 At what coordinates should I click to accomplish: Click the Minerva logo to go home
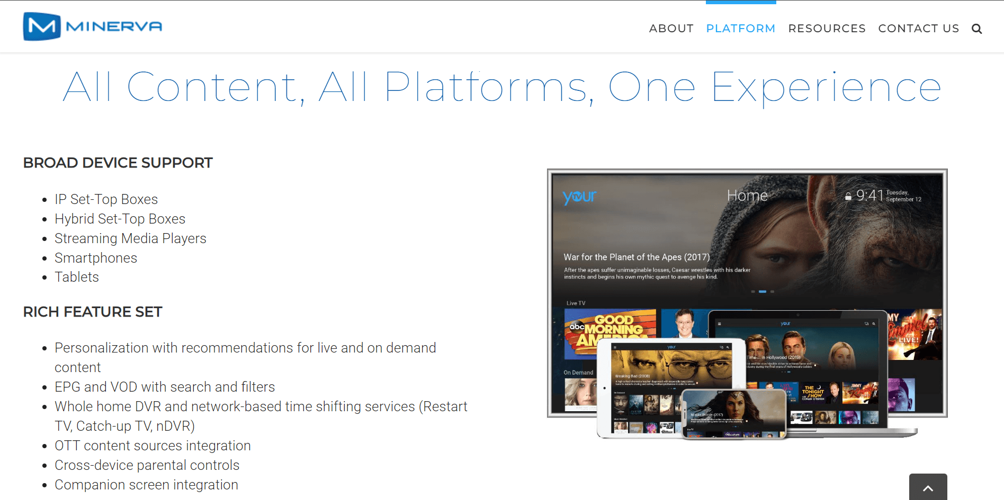click(x=93, y=26)
